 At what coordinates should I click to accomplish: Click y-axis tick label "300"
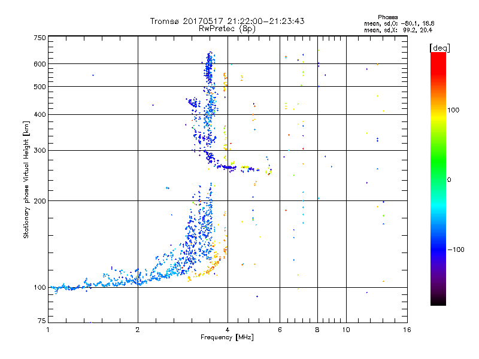40,151
